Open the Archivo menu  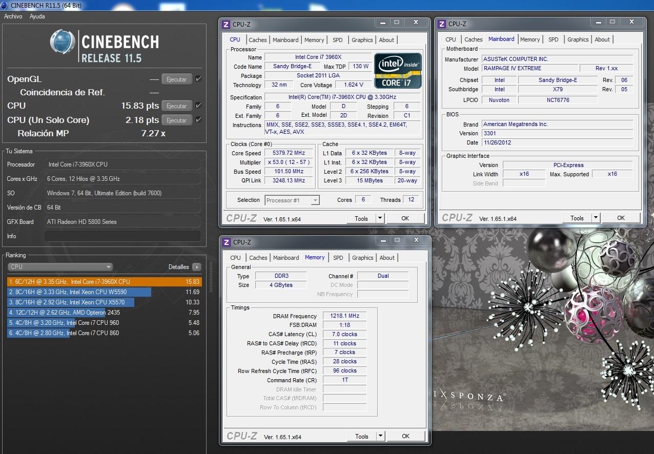tap(13, 16)
